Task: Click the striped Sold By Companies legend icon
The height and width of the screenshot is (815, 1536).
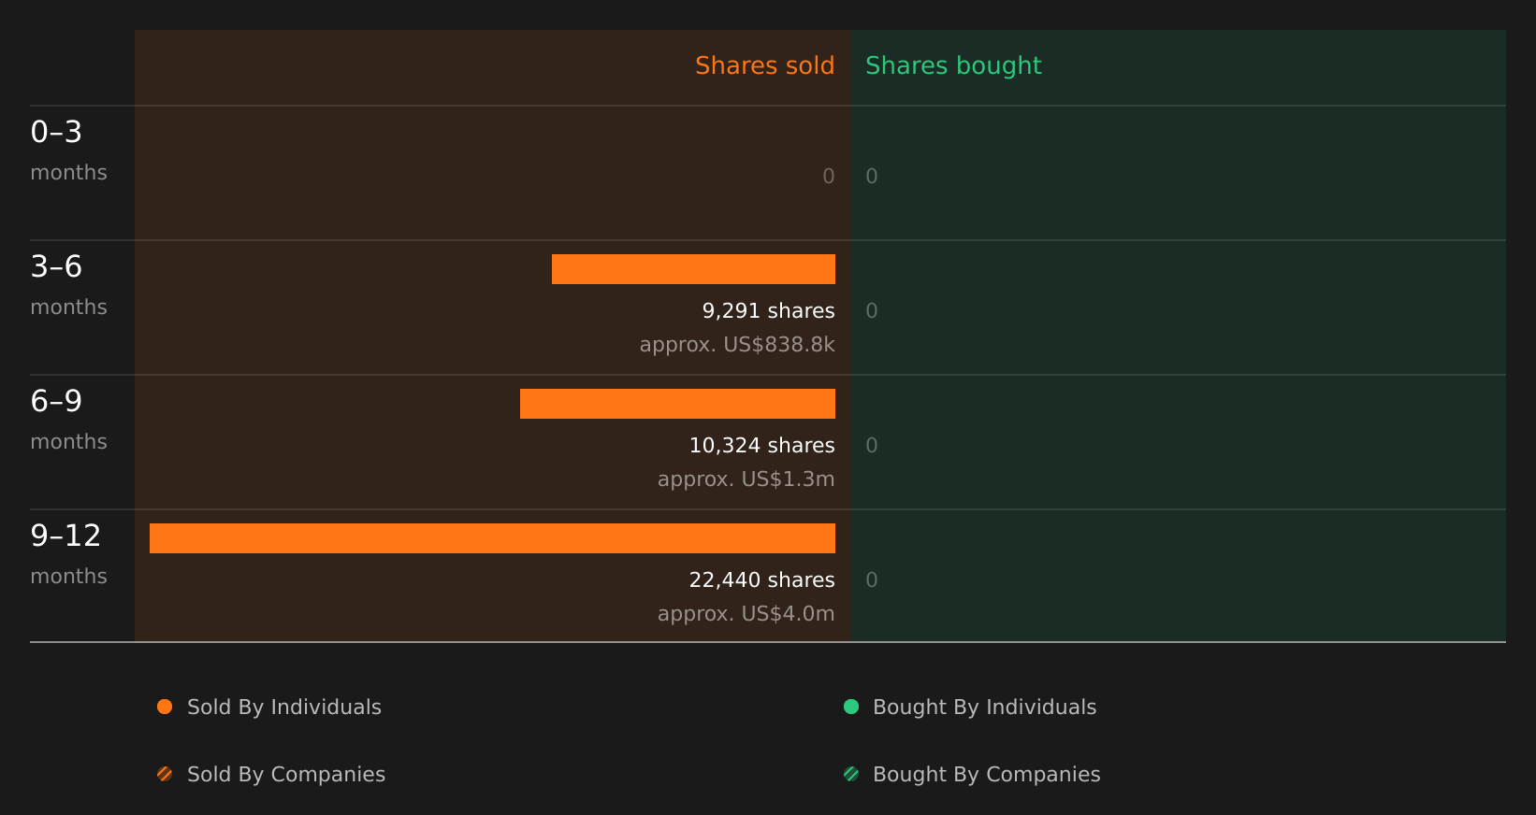Action: [x=165, y=774]
